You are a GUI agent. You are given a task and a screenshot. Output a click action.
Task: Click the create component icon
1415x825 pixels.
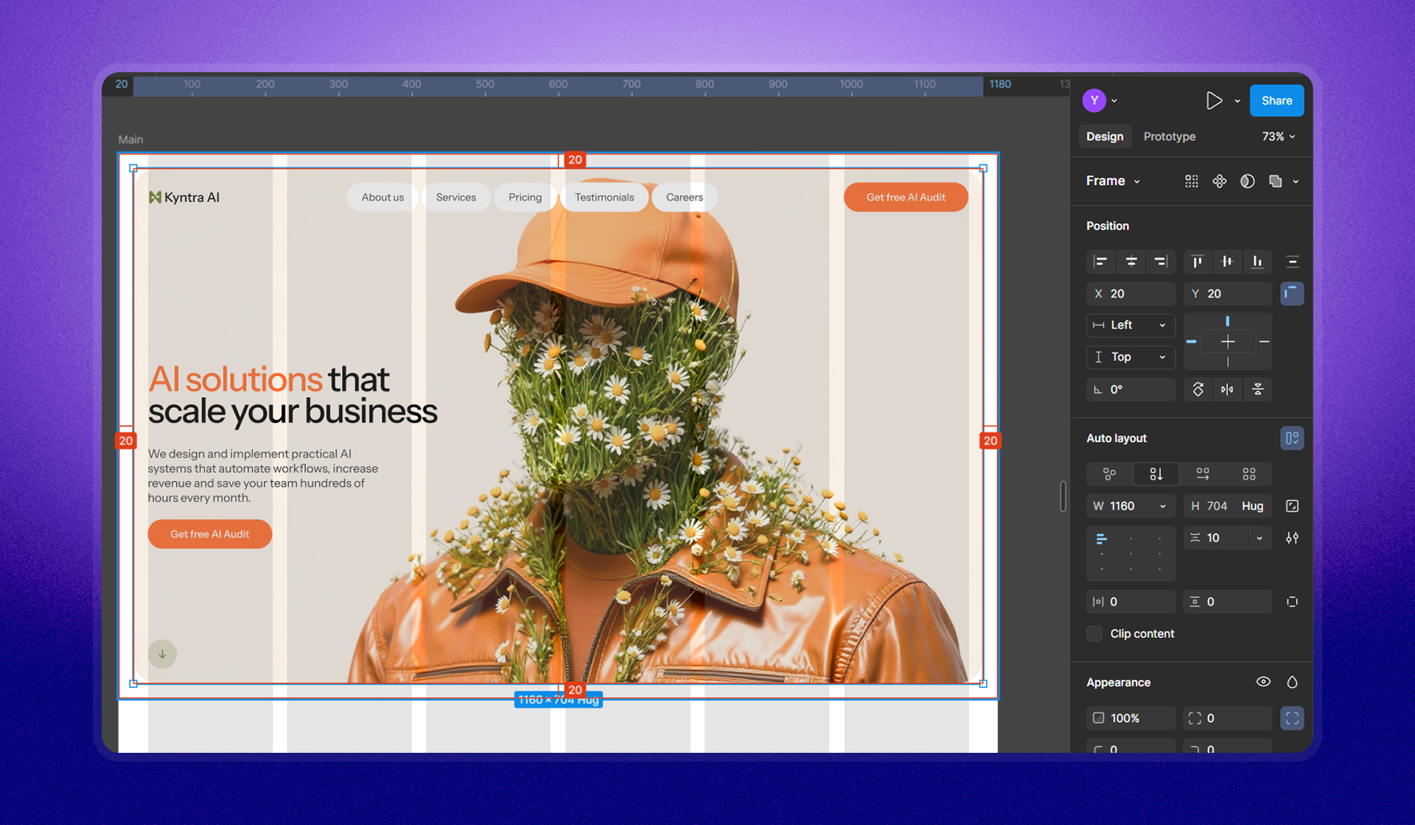1220,181
